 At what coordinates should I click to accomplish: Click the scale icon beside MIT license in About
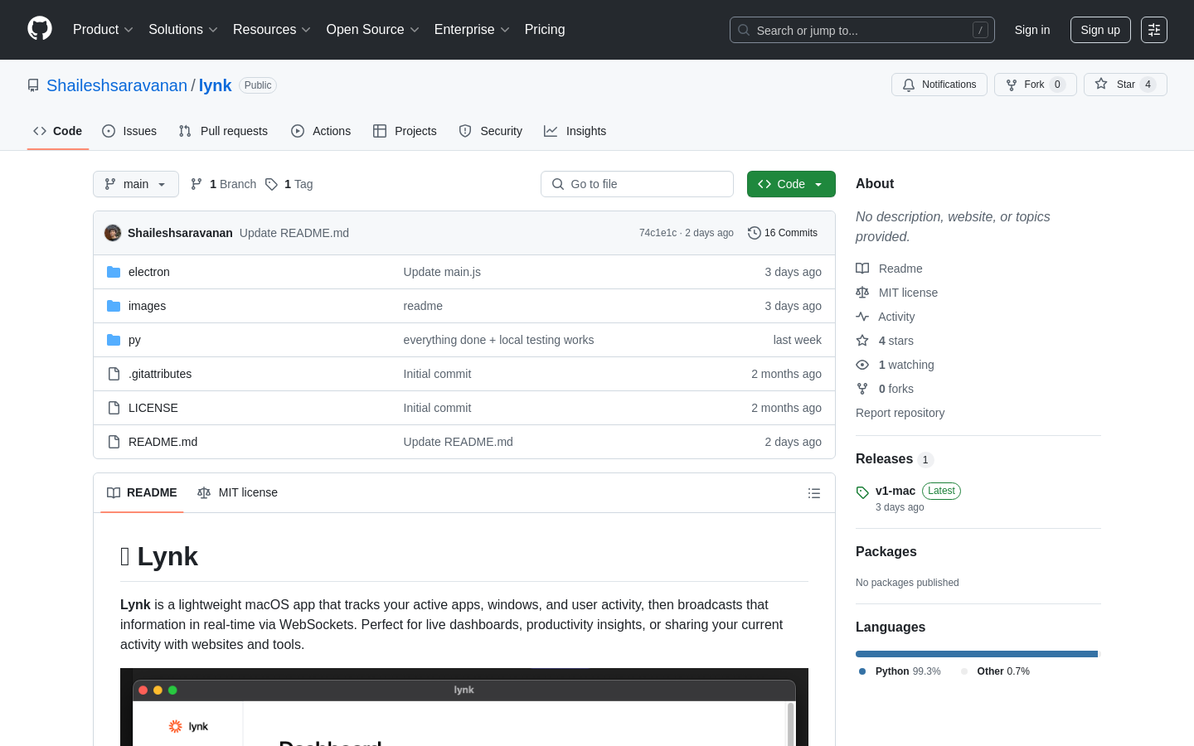pos(862,293)
